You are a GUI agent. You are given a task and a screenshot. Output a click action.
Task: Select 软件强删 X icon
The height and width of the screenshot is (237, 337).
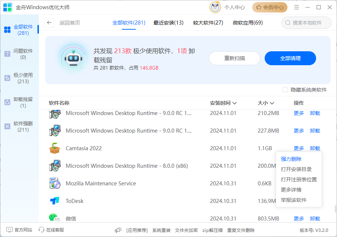7,126
